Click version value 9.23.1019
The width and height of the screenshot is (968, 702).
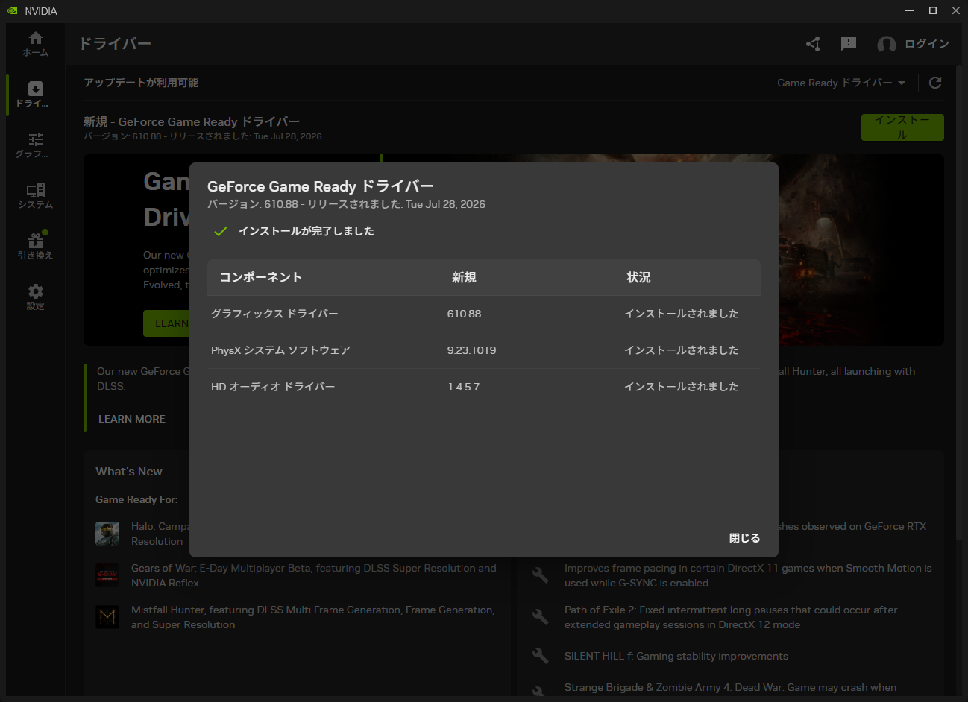(471, 350)
